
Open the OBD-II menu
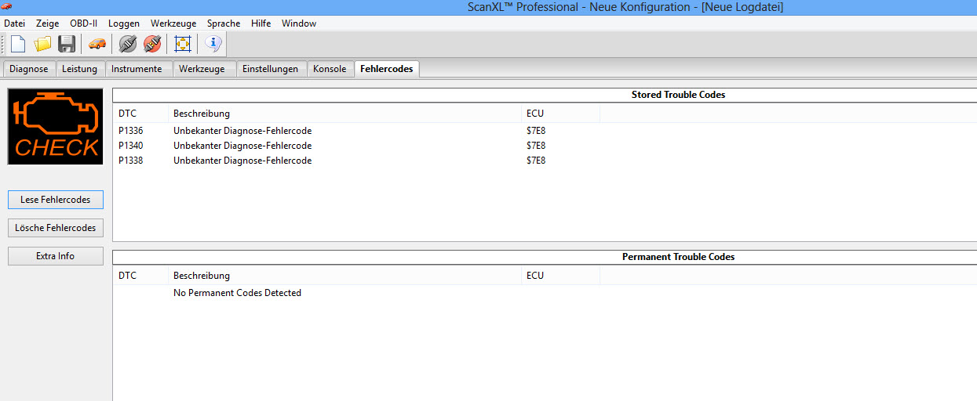(83, 23)
